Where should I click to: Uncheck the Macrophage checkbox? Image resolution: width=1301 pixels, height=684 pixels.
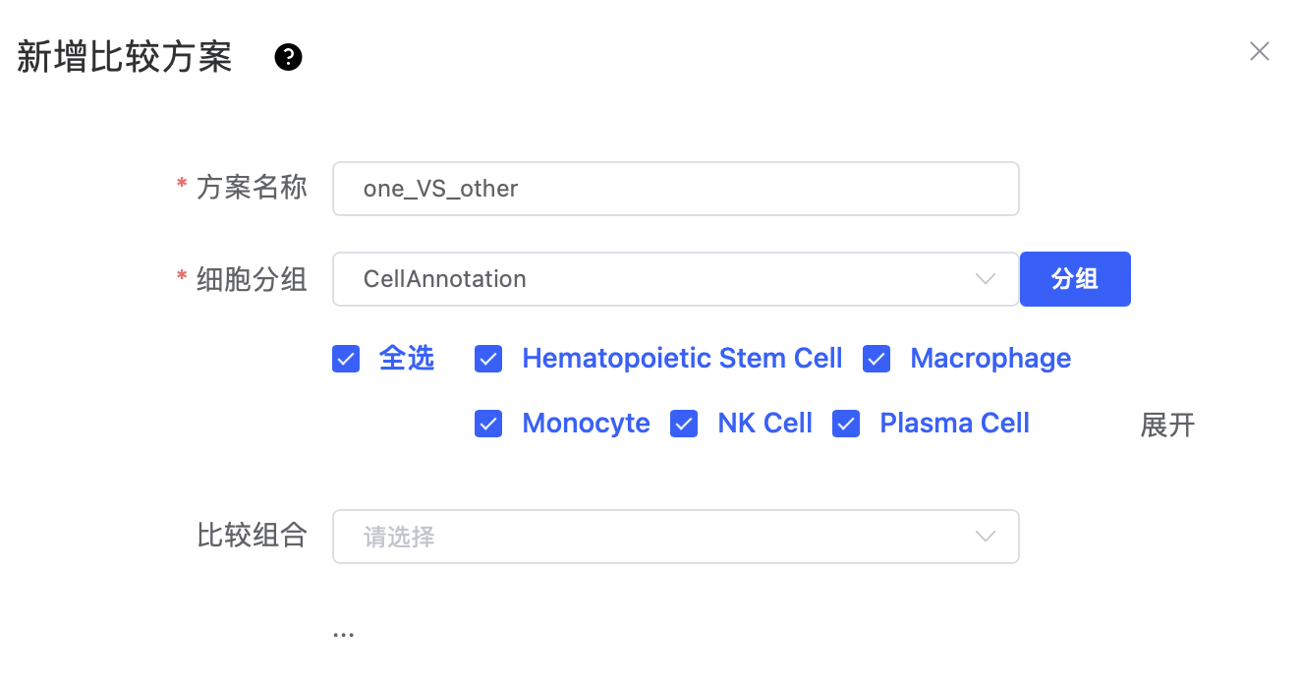tap(877, 359)
